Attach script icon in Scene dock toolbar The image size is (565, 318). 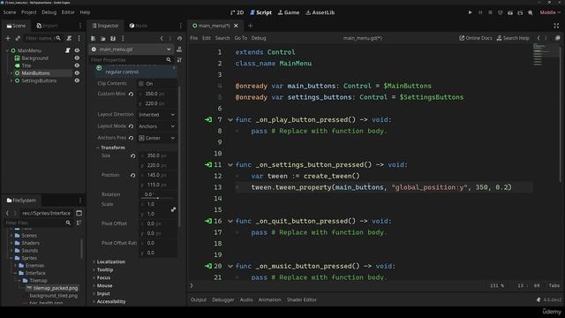click(x=69, y=38)
